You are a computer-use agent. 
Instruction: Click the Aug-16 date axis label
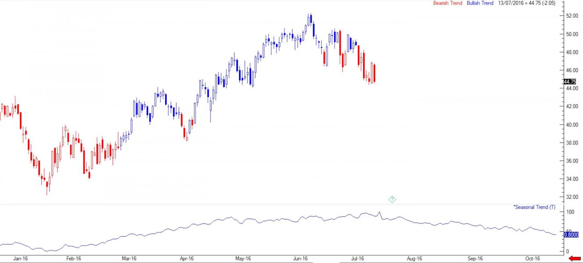click(x=415, y=259)
